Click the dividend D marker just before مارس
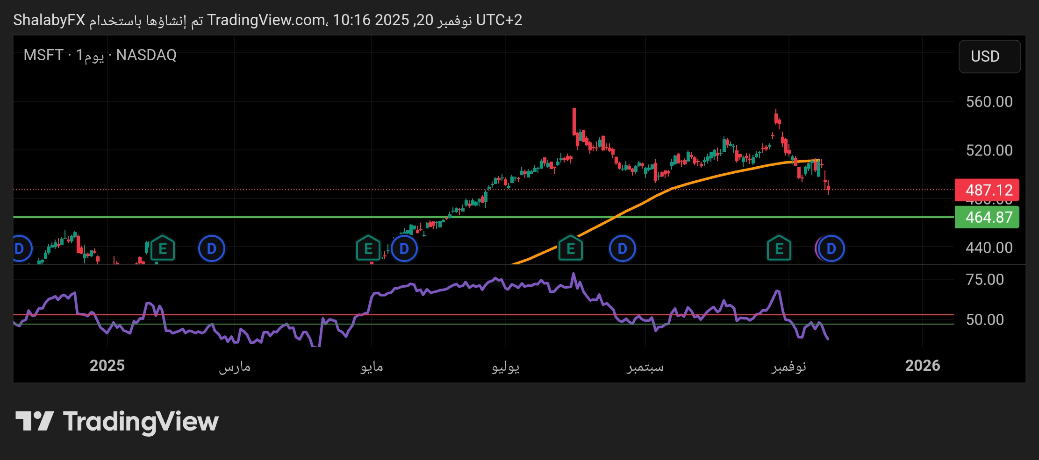 pos(212,248)
